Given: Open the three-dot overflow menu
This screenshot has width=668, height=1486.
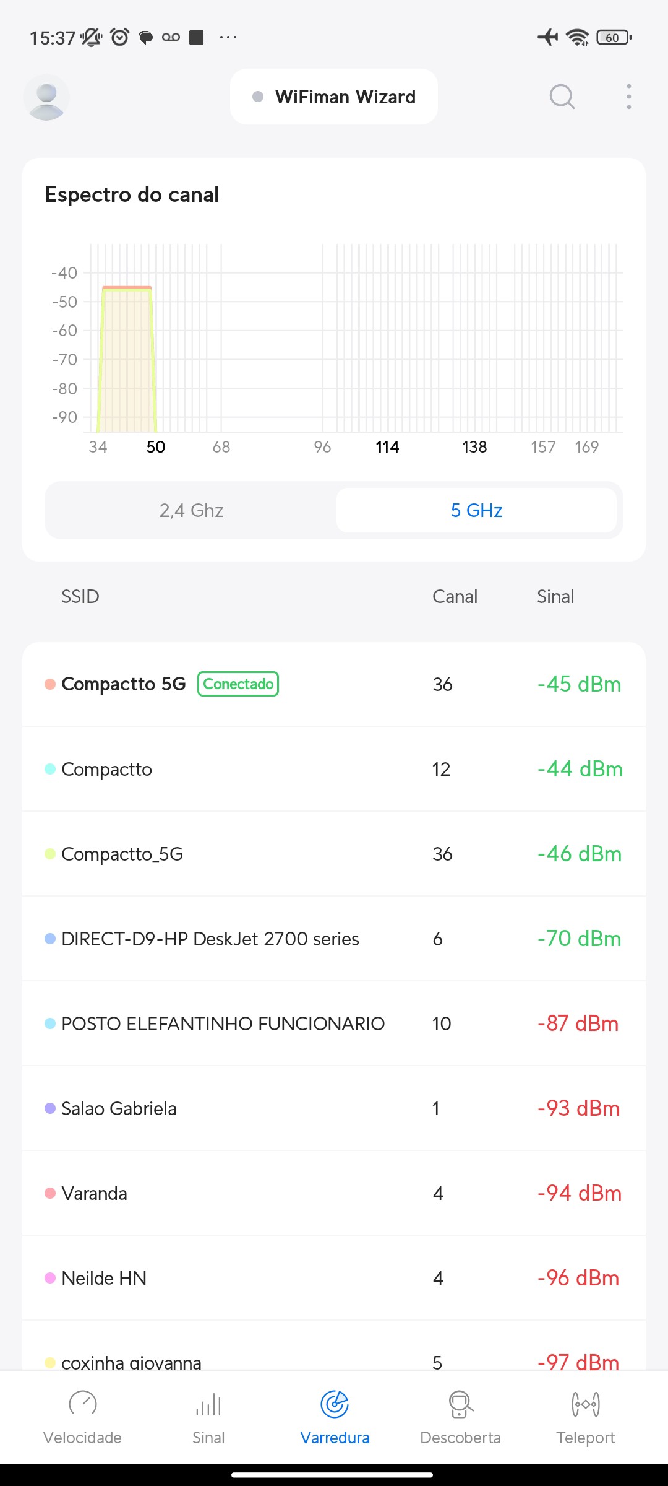Looking at the screenshot, I should (628, 97).
